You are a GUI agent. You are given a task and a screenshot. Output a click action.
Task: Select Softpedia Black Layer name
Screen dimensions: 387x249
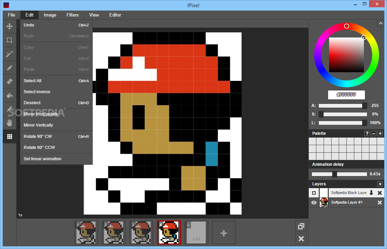coord(349,193)
